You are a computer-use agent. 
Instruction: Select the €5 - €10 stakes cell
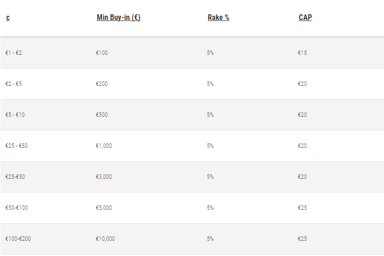click(15, 114)
